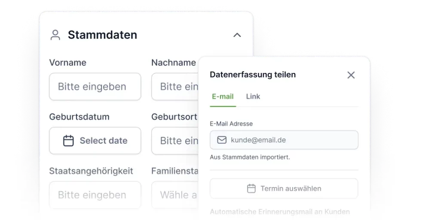
Task: Close the Datenerfassung teilen dialog
Action: 351,75
